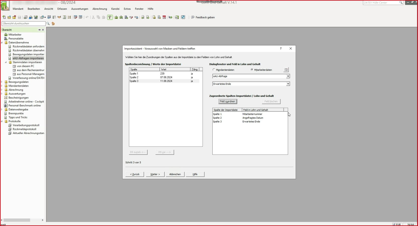Image resolution: width=418 pixels, height=226 pixels.
Task: Open the calendar icon showing 31
Action: click(164, 17)
